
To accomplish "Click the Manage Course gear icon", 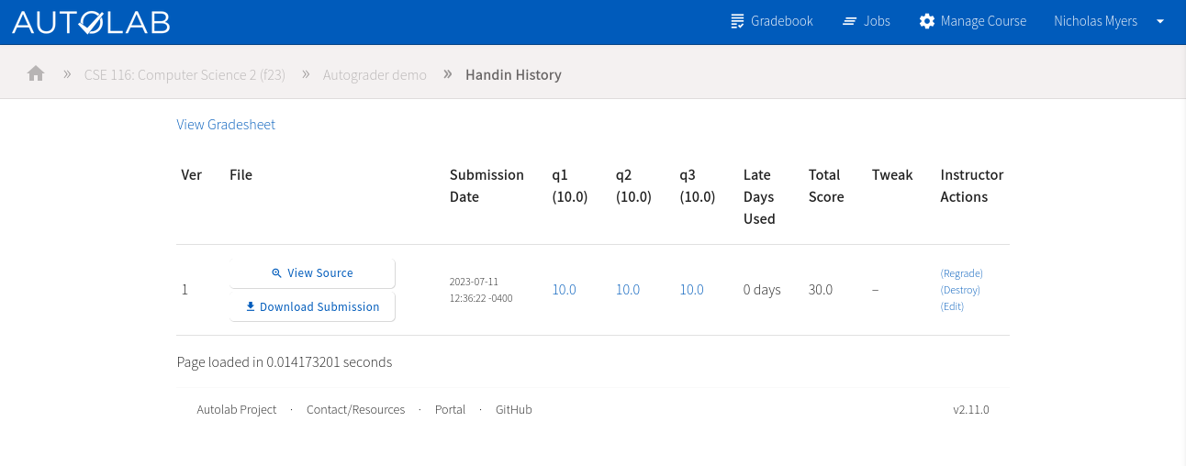I will (x=927, y=21).
